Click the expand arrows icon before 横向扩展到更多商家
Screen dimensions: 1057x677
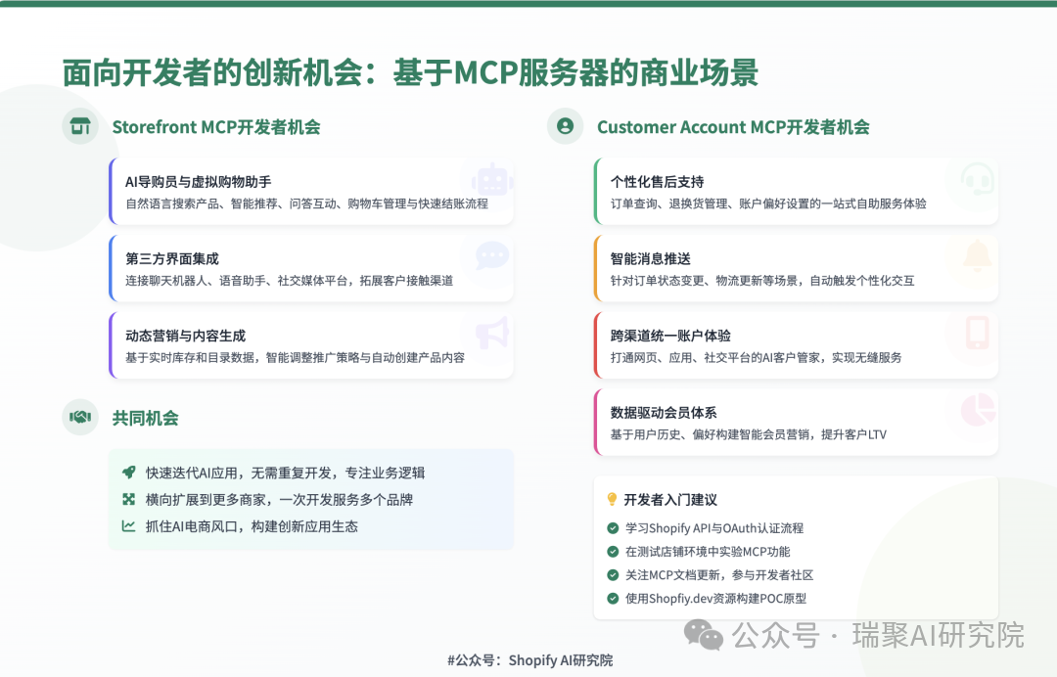[129, 499]
